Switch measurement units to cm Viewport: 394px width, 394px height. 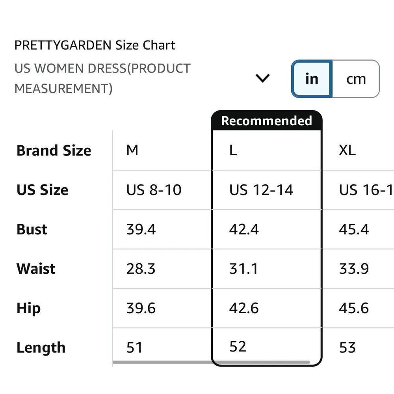pyautogui.click(x=356, y=79)
